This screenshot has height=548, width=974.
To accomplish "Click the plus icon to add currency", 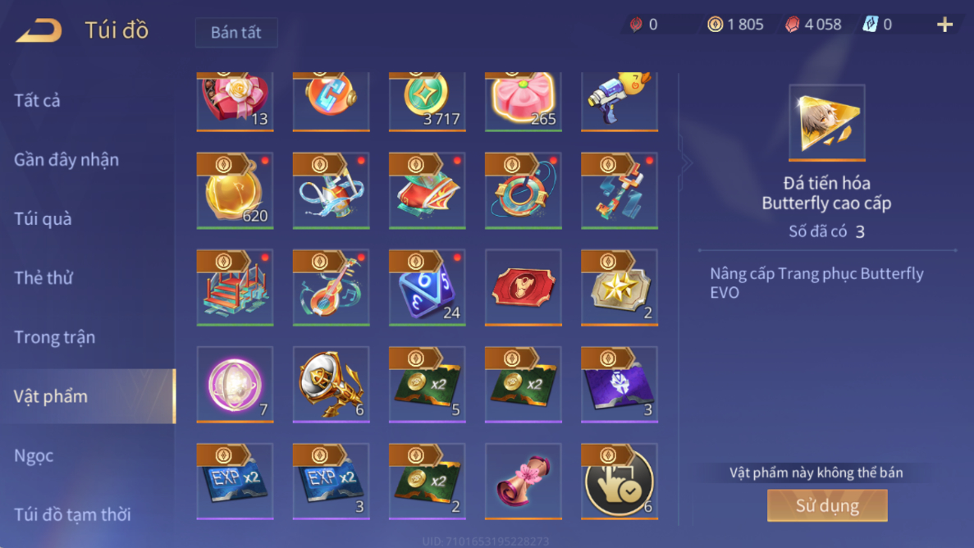I will click(x=944, y=25).
